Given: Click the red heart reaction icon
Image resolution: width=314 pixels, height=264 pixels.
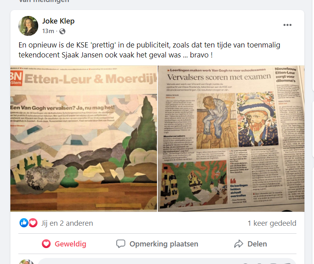Looking at the screenshot, I should click(33, 223).
